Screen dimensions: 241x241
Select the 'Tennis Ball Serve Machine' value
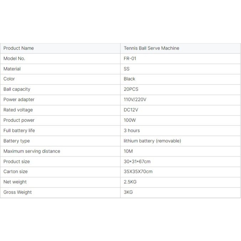click(152, 48)
